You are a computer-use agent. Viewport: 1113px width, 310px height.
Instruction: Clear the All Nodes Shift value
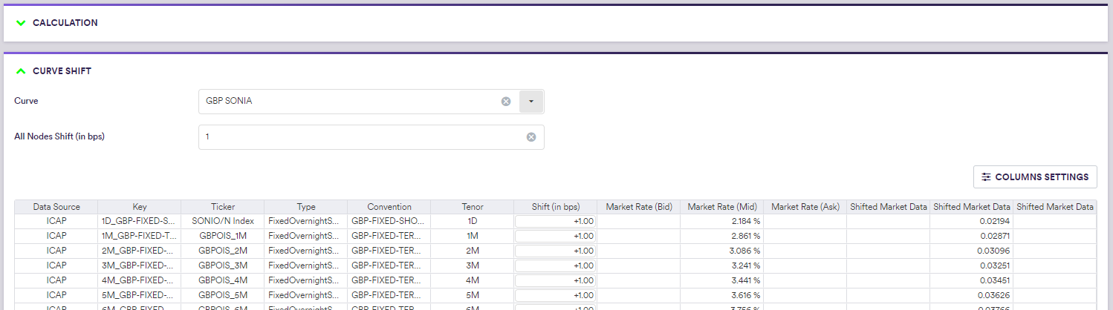[531, 137]
